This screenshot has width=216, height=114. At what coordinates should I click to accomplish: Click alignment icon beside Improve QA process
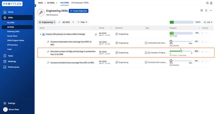click(96, 35)
